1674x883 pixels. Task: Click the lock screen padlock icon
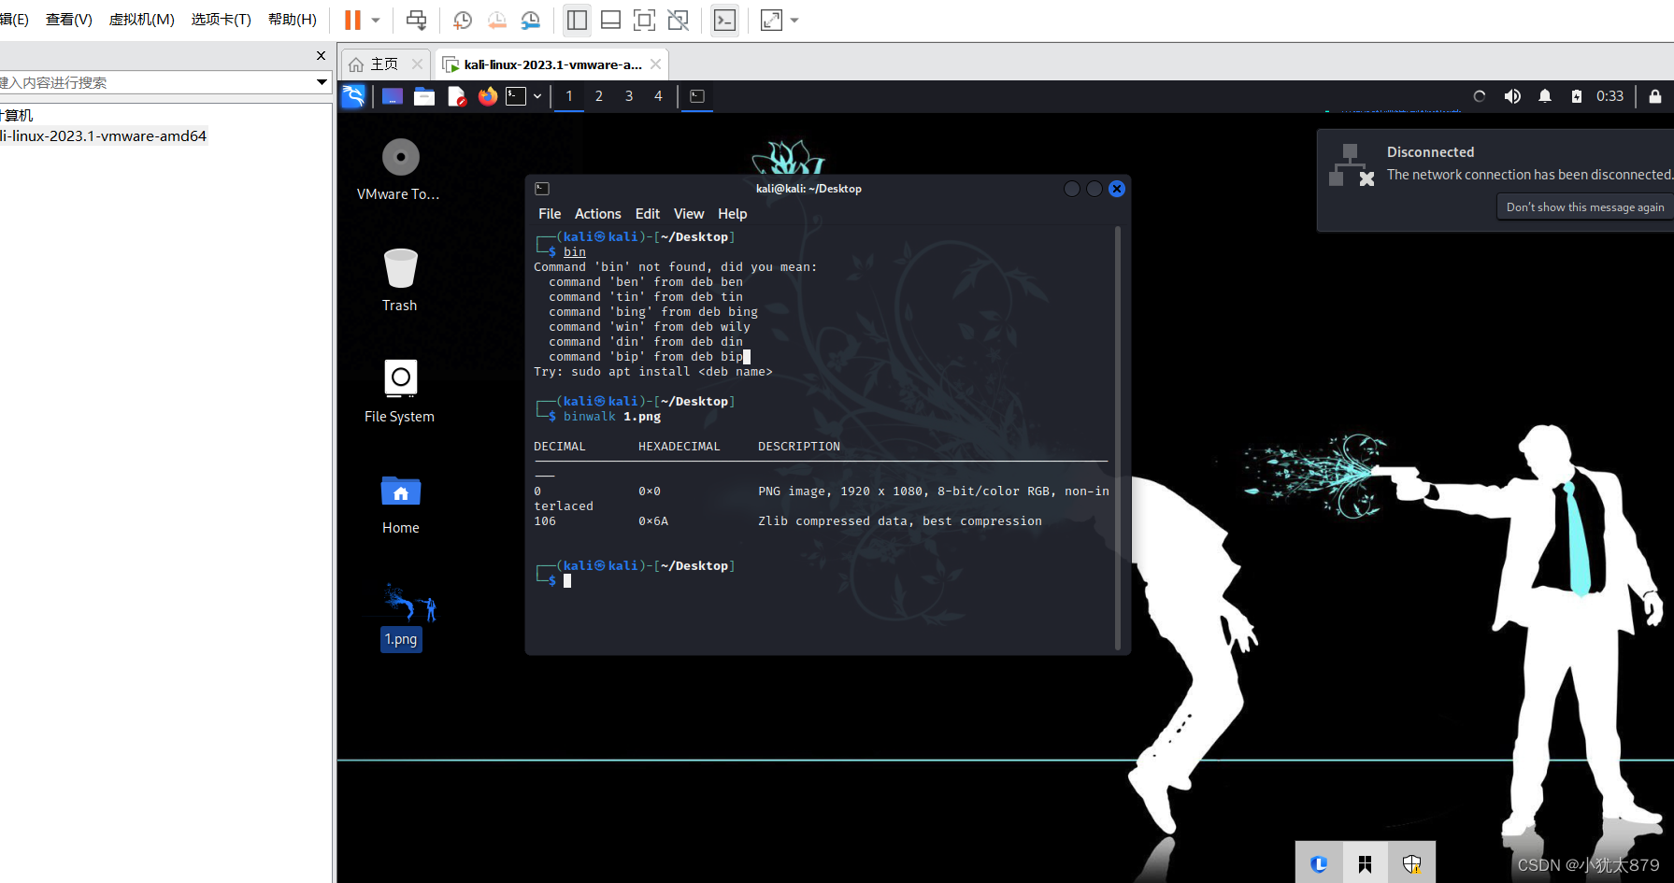1655,96
